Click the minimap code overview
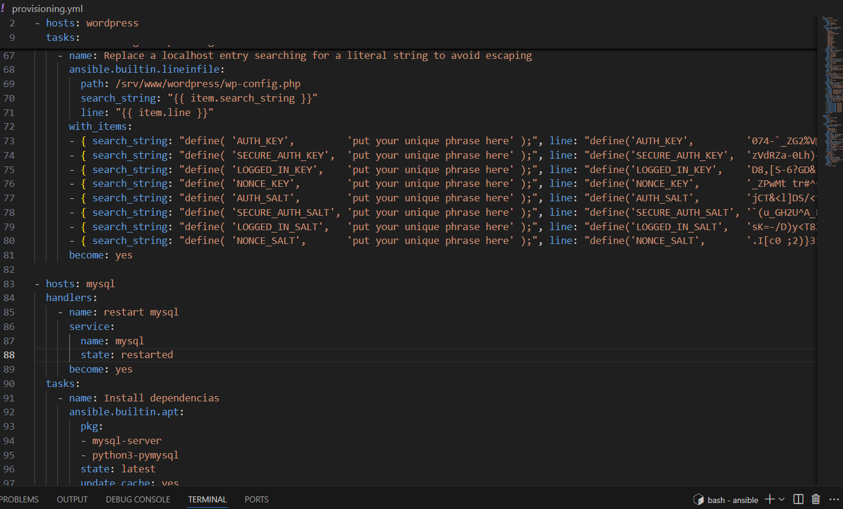The image size is (843, 509). (x=832, y=90)
